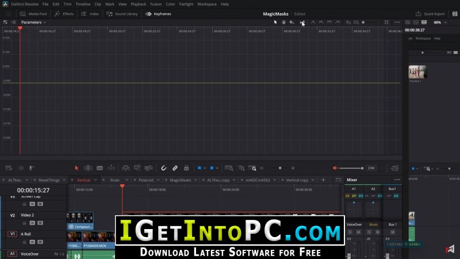Toggle the Keyframes panel button
The image size is (460, 259).
click(159, 14)
